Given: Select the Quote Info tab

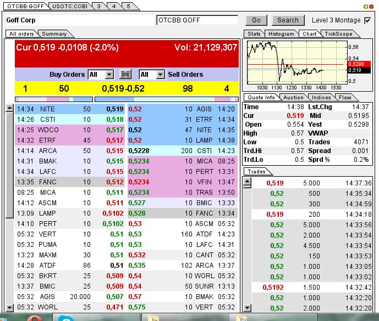Looking at the screenshot, I should 261,98.
